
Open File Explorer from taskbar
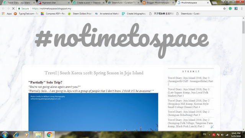(x=38, y=135)
